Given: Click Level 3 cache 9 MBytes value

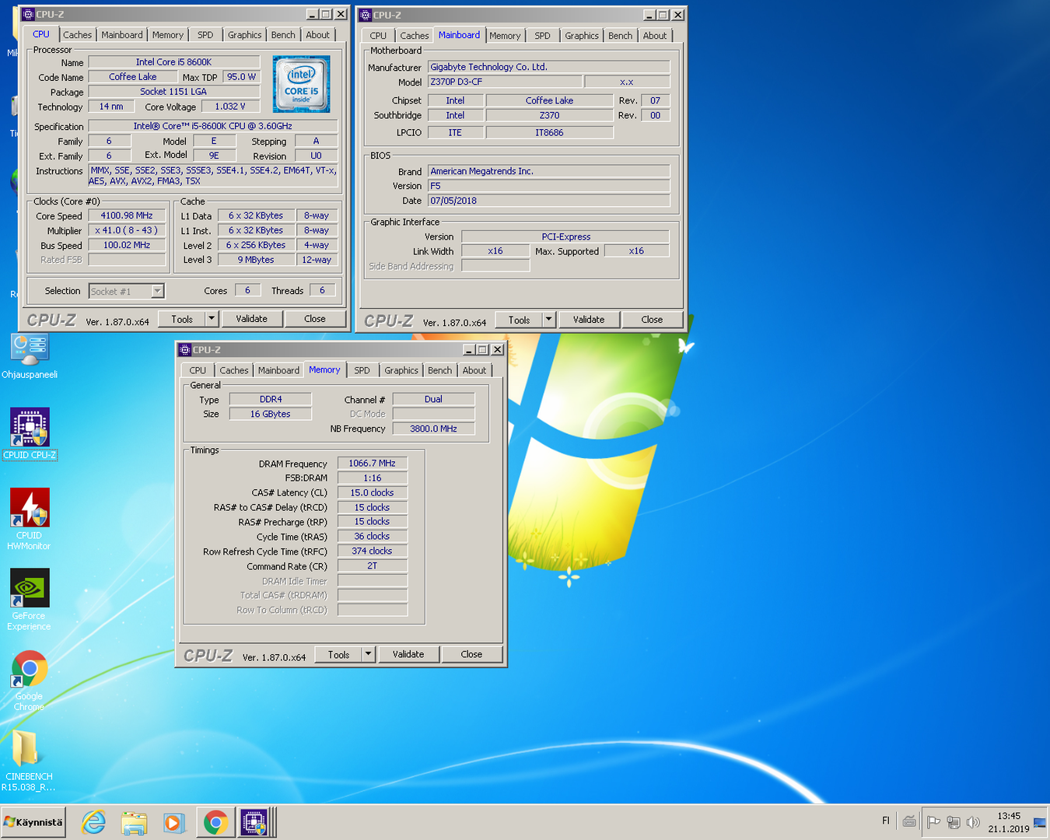Looking at the screenshot, I should point(256,260).
